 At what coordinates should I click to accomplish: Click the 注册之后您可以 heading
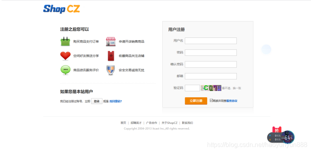click(74, 29)
